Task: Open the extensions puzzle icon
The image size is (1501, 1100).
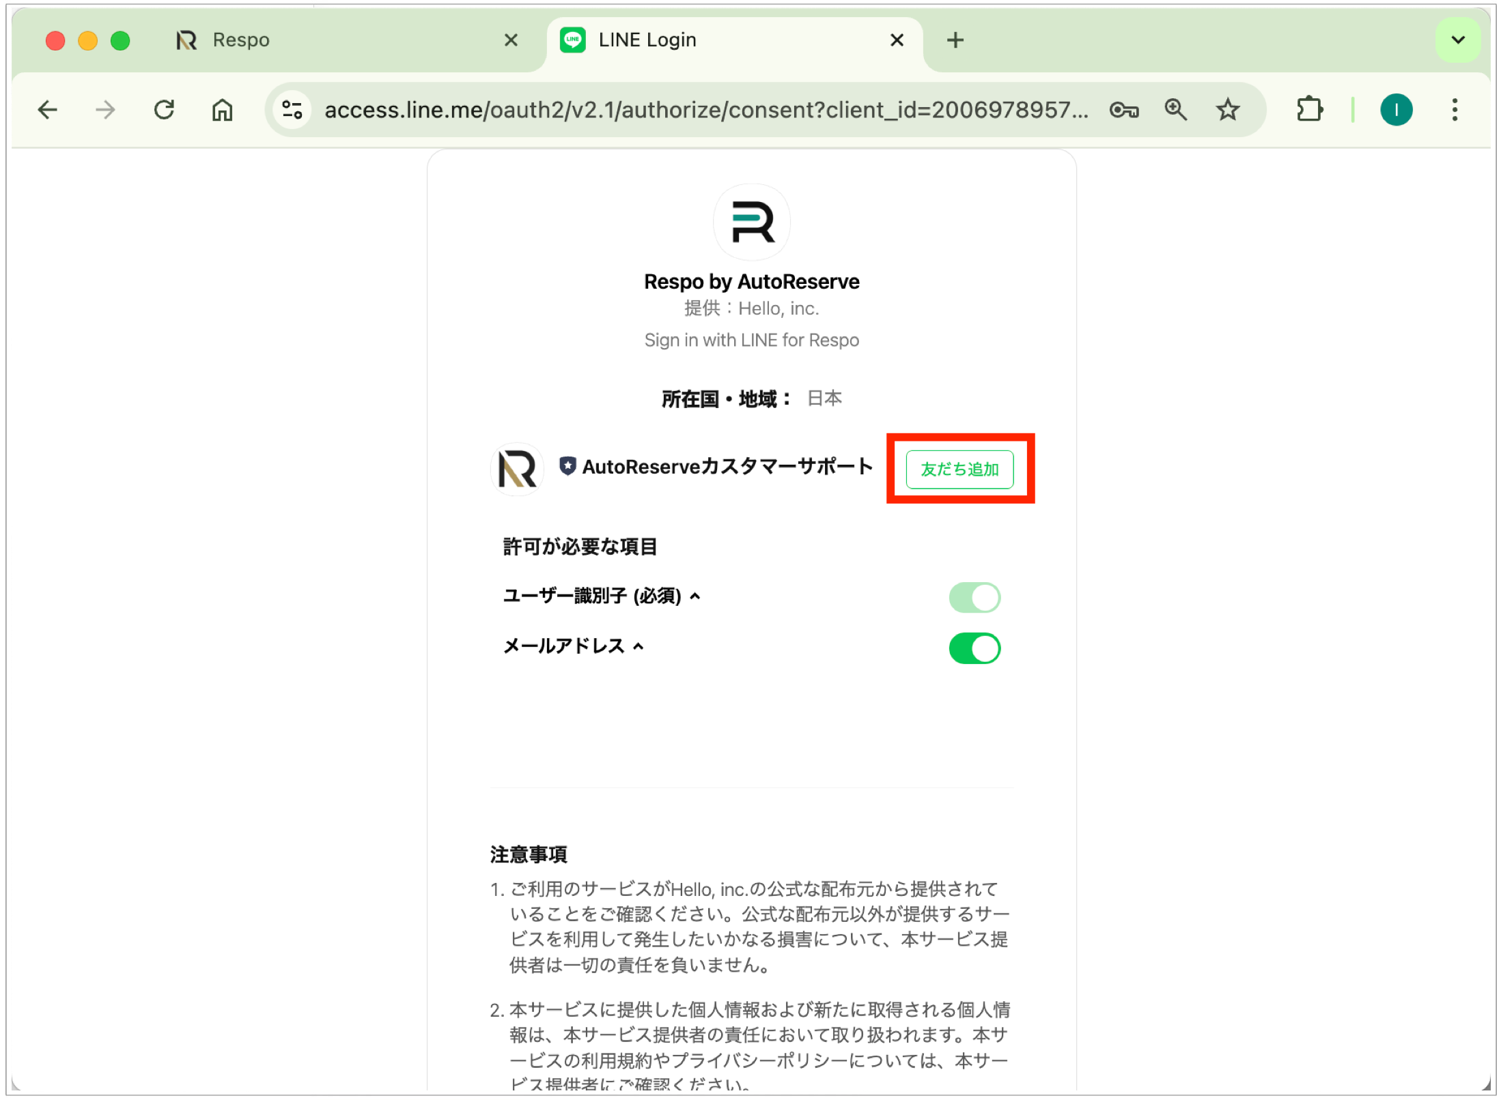Action: [x=1309, y=110]
